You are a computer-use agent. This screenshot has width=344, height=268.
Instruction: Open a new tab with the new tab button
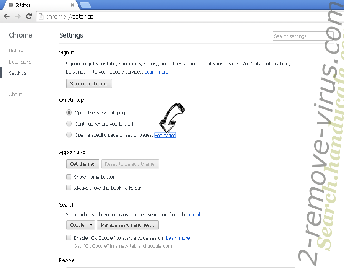(85, 5)
